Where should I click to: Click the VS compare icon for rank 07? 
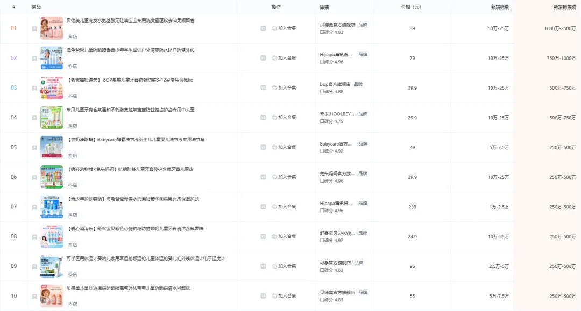click(x=263, y=207)
